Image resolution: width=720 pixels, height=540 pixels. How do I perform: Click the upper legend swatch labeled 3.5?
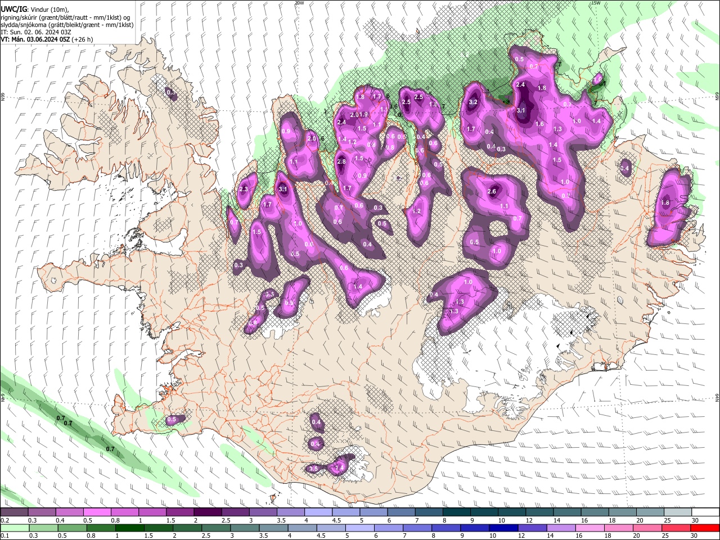coord(290,512)
